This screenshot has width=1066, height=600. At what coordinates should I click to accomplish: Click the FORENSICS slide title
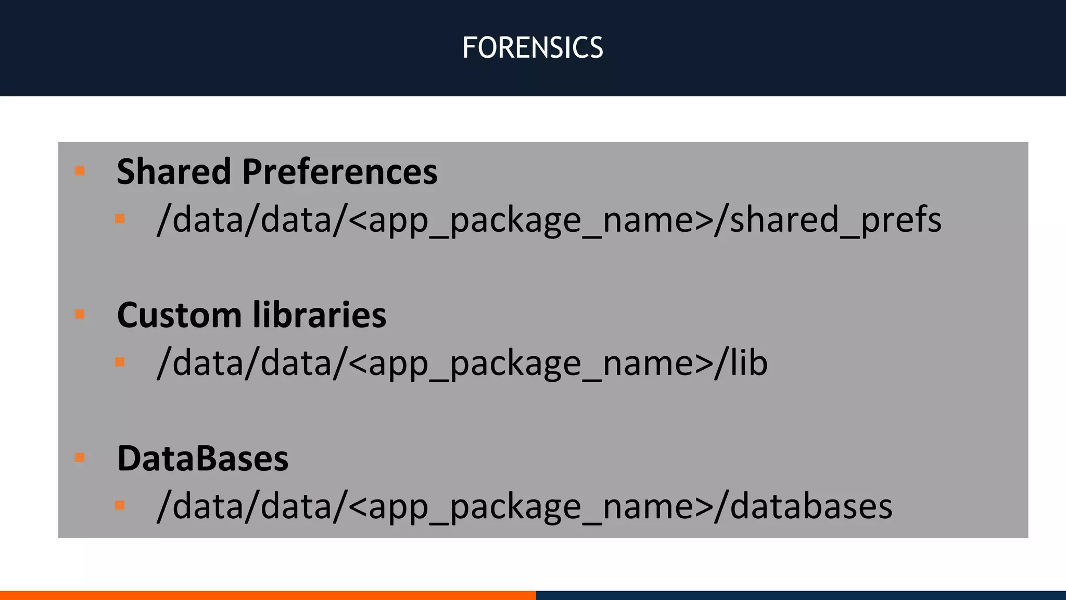click(532, 48)
